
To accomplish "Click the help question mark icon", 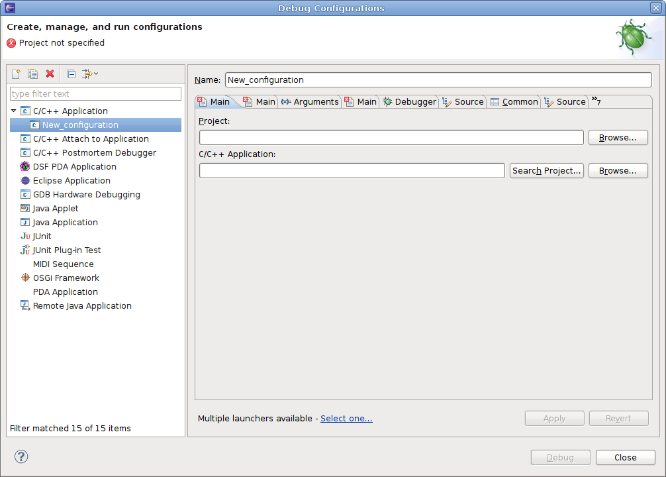I will (x=21, y=456).
